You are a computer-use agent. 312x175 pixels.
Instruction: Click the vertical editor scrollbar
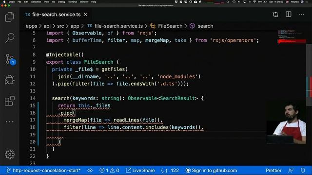309,75
